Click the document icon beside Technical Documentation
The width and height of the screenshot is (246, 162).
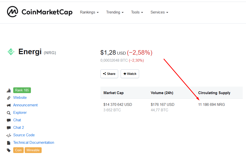coord(9,143)
